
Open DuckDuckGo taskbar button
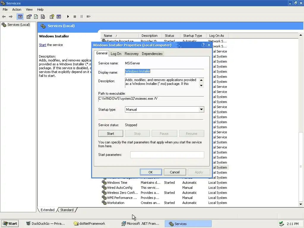pos(46,224)
